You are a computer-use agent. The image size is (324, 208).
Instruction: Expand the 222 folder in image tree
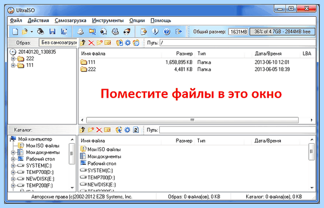coord(13,59)
